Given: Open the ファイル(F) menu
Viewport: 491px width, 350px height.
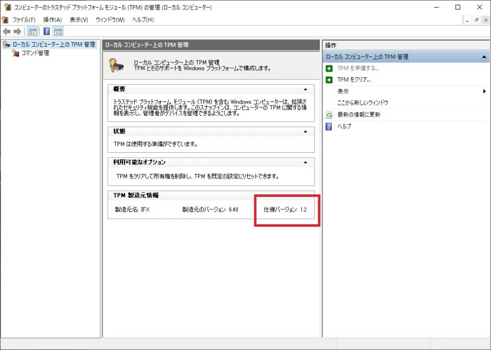Looking at the screenshot, I should pyautogui.click(x=24, y=20).
